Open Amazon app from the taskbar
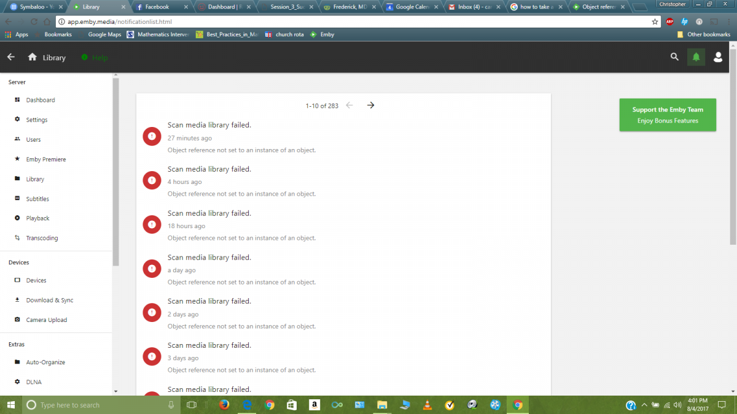The height and width of the screenshot is (414, 737). [x=314, y=405]
